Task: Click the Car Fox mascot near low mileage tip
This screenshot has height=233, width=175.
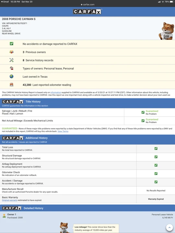Action: coord(64,227)
